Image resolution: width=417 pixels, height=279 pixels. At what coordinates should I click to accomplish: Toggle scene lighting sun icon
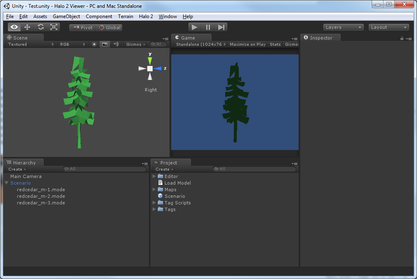tap(94, 45)
